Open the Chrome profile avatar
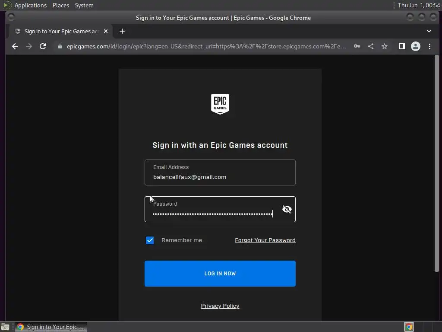The height and width of the screenshot is (332, 442). coord(416,46)
